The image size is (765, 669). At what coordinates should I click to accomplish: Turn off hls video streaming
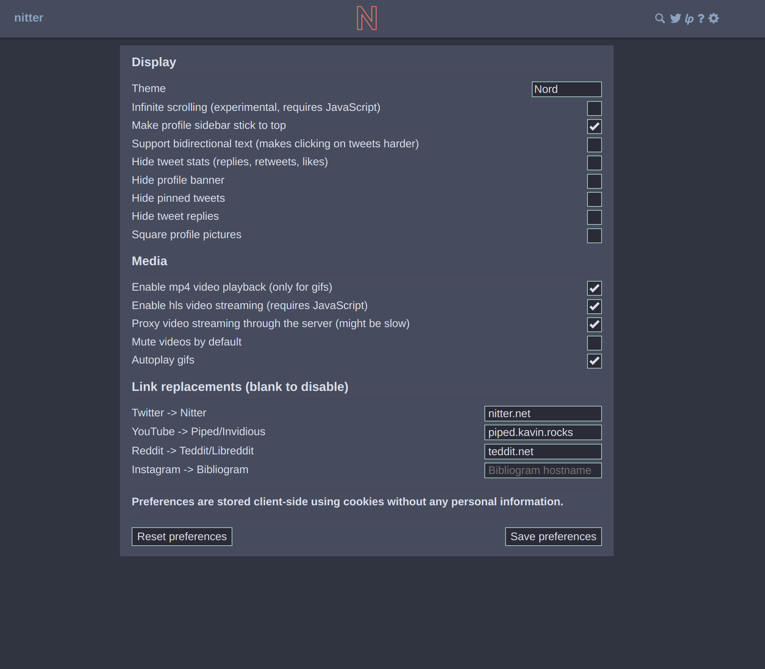(594, 307)
